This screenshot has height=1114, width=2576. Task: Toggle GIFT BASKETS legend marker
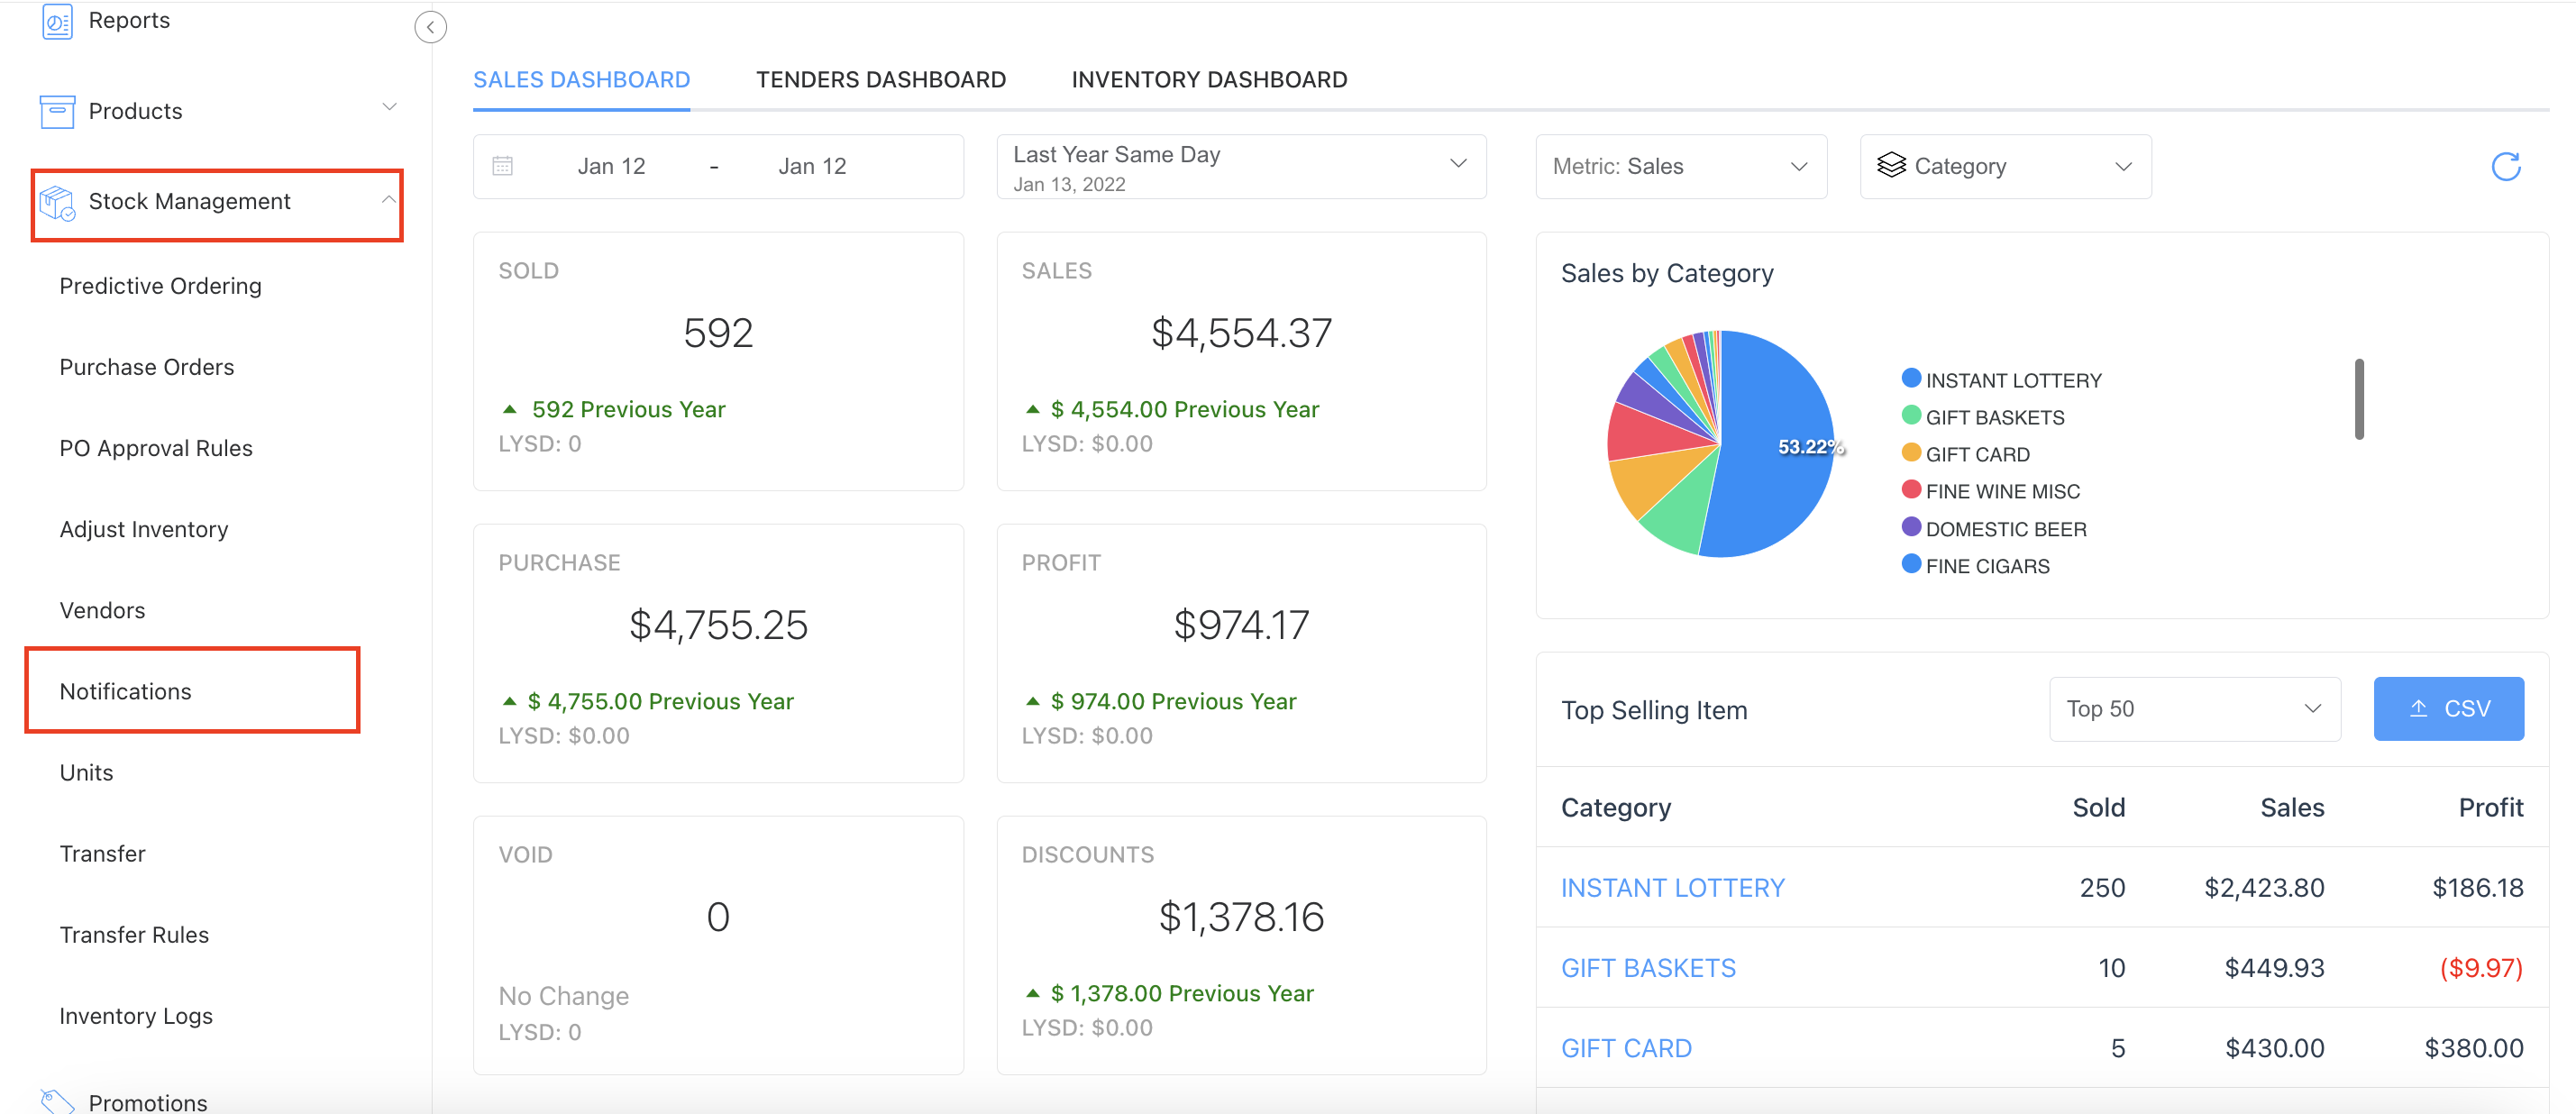[1911, 415]
